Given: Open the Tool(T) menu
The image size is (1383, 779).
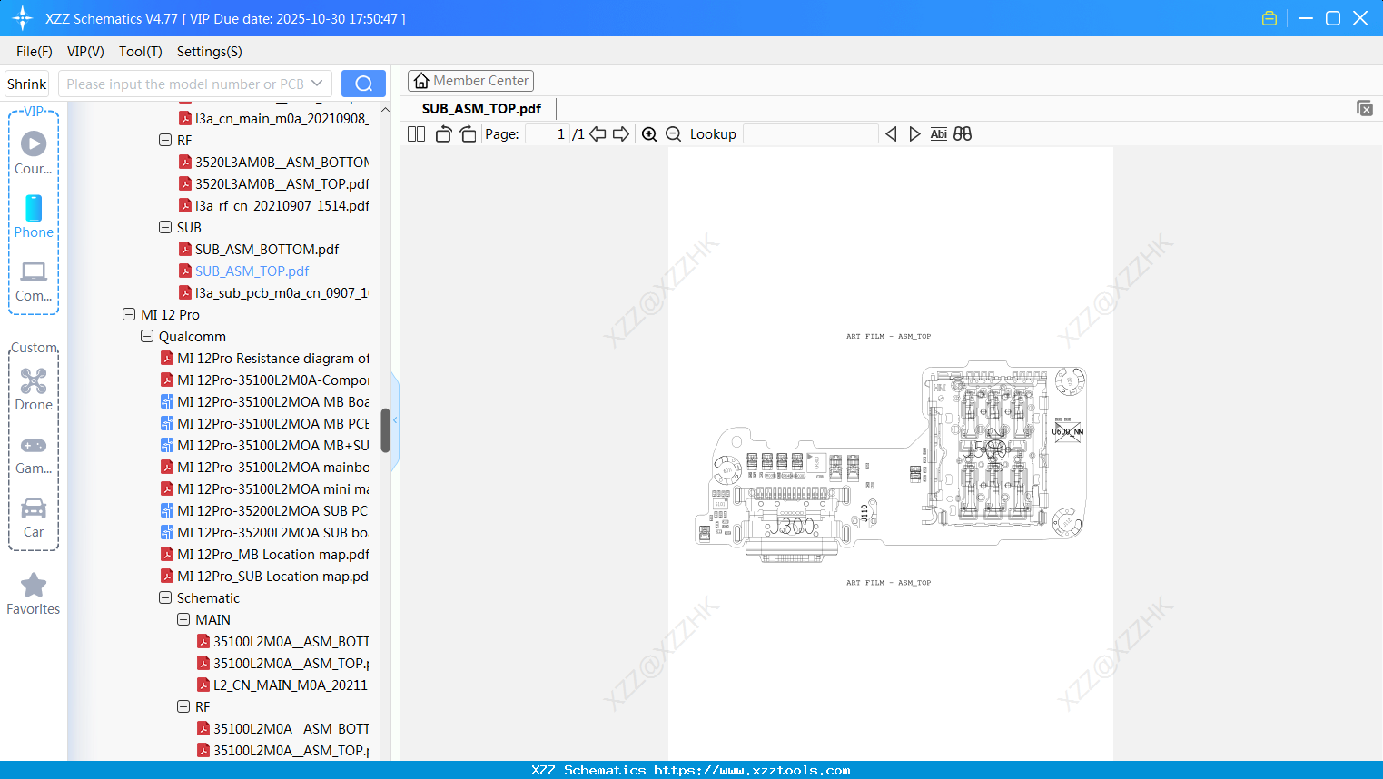Looking at the screenshot, I should click(x=140, y=52).
